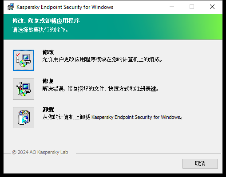Click the bold 卸载 heading label

tap(48, 110)
